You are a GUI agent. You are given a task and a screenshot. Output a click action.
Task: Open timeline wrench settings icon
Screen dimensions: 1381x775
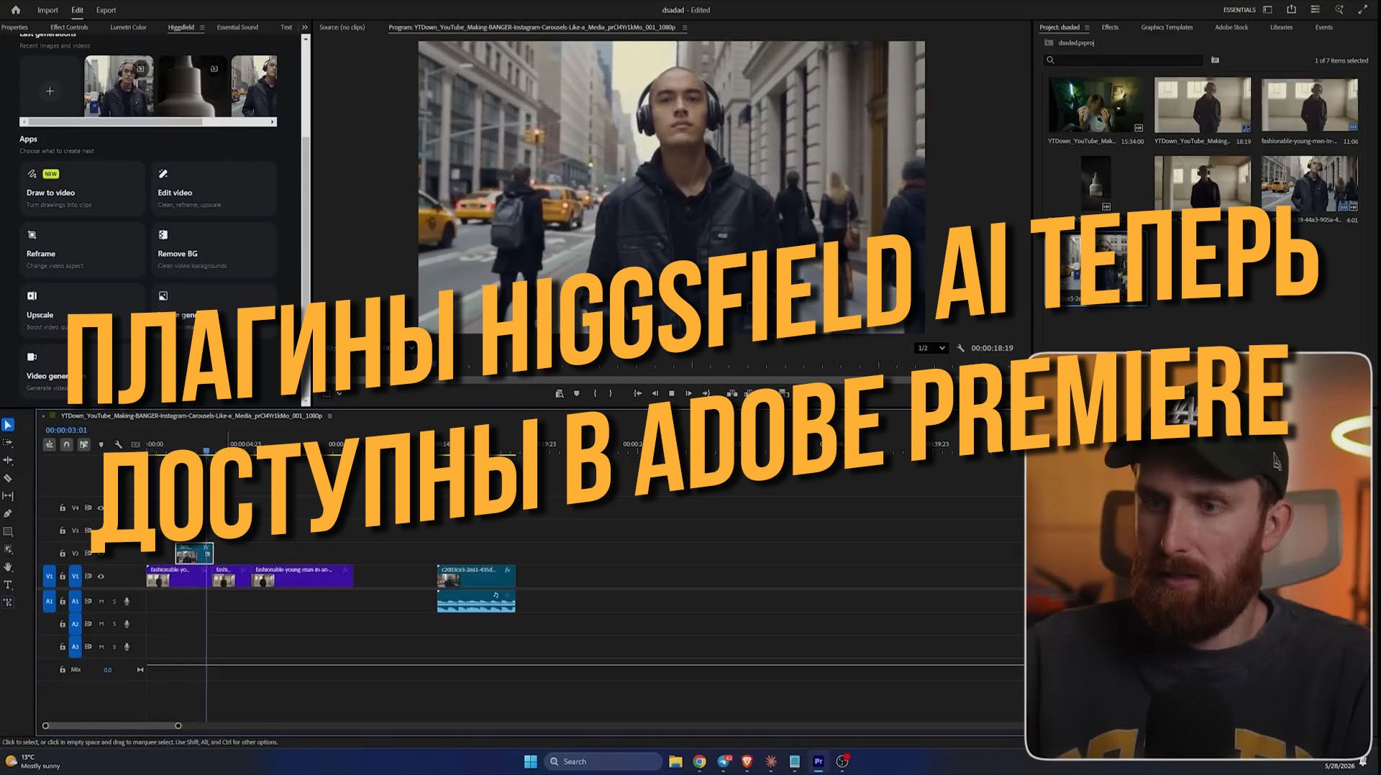(x=119, y=444)
